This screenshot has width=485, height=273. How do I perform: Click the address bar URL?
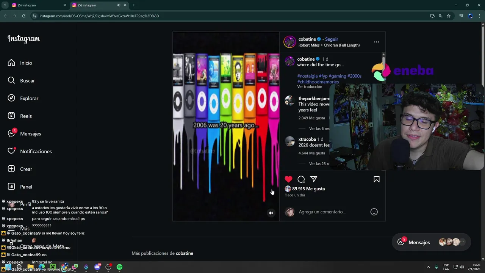click(x=99, y=16)
